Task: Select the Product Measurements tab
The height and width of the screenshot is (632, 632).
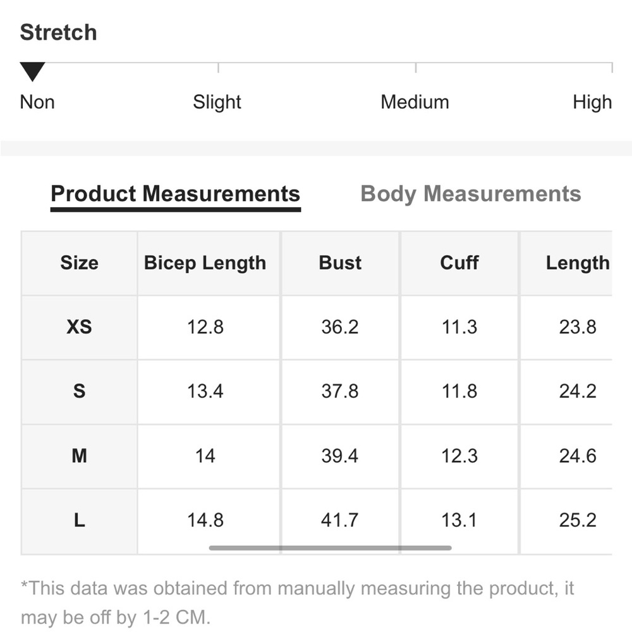Action: [175, 194]
